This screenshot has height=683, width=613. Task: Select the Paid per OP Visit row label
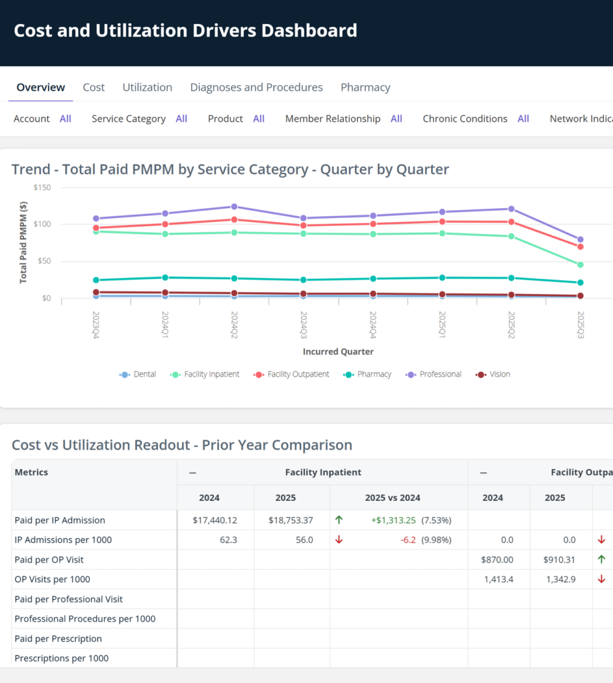(49, 560)
